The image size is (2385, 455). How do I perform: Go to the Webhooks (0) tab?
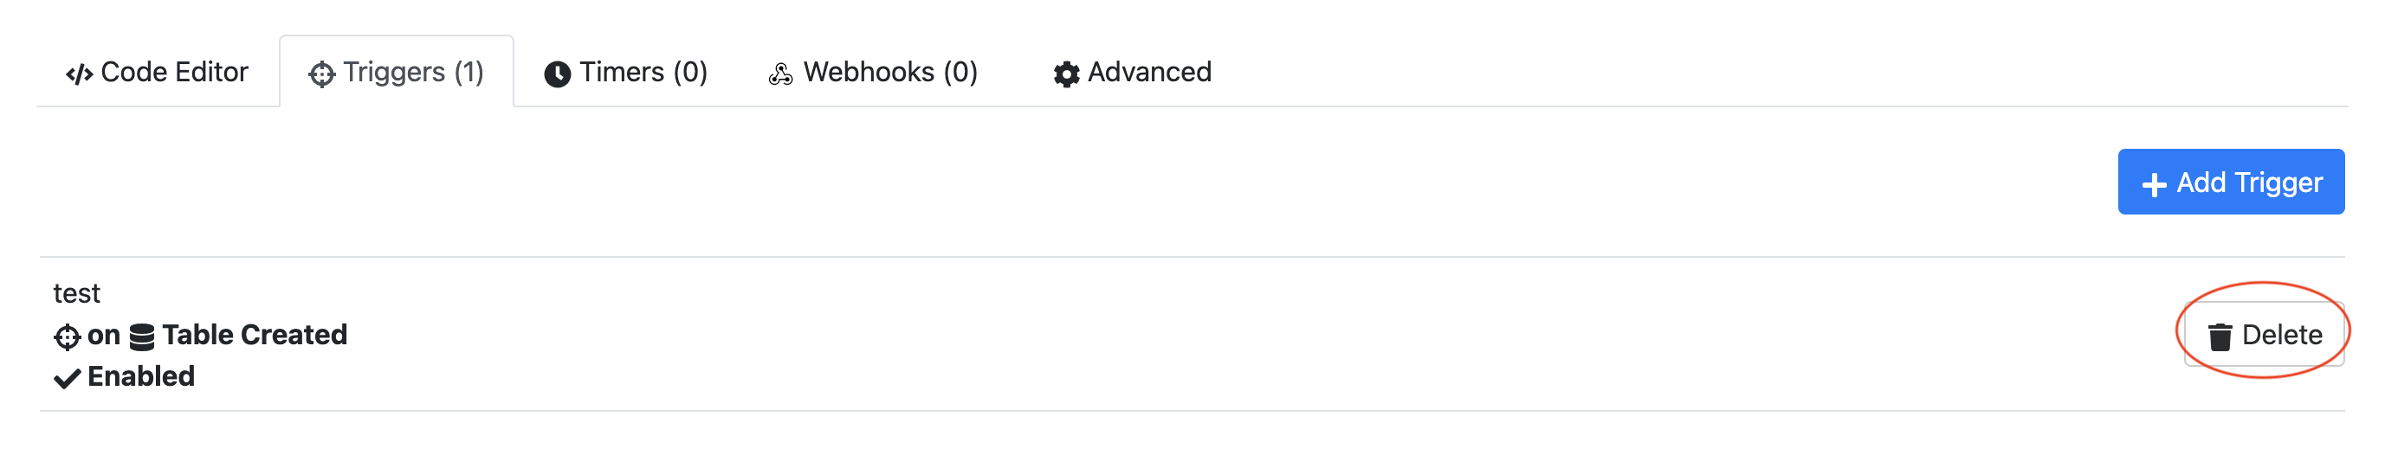coord(873,72)
